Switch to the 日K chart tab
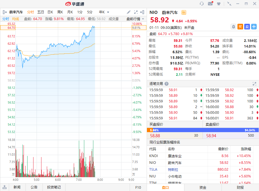Image resolution: width=259 pixels, height=191 pixels. 50,12
